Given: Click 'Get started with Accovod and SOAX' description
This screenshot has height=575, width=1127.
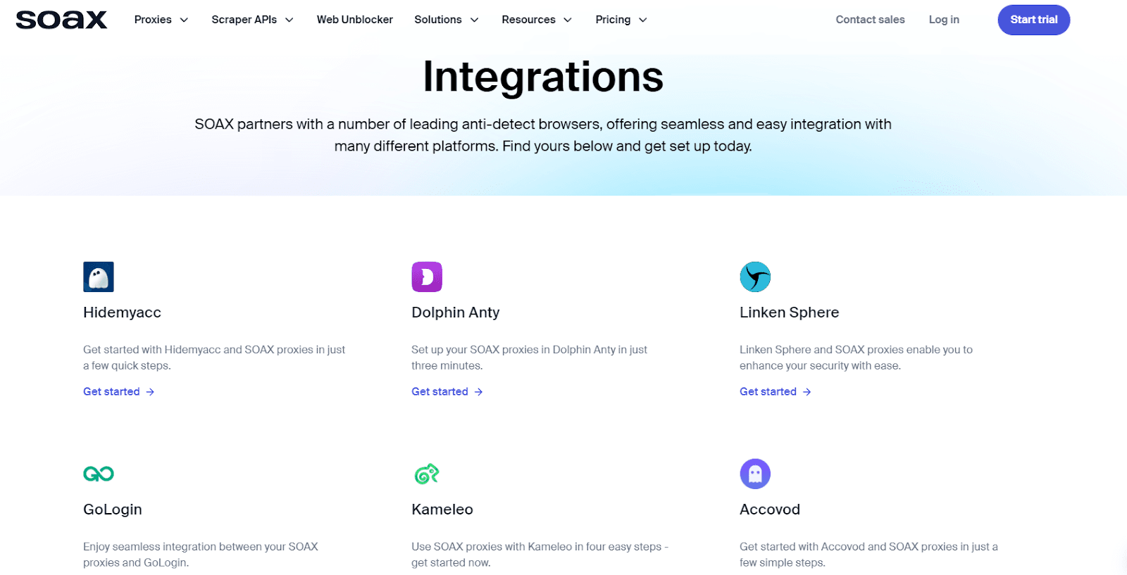Looking at the screenshot, I should coord(868,555).
